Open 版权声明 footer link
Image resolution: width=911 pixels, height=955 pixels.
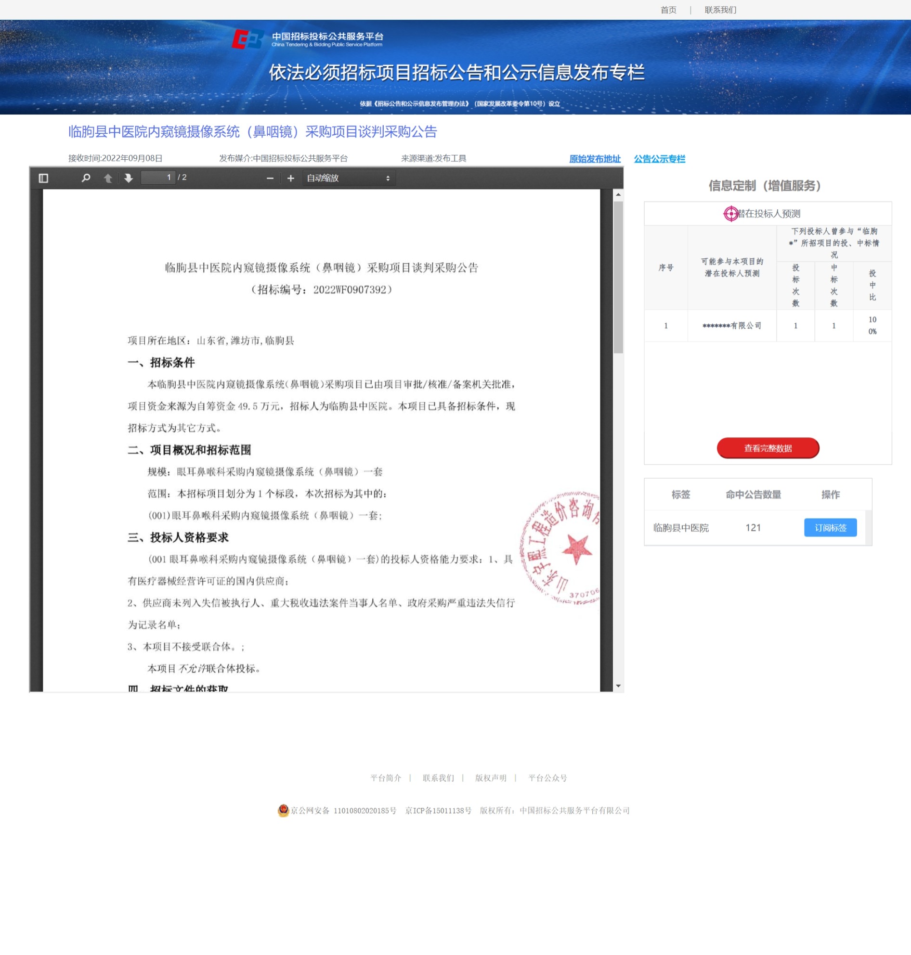coord(491,778)
